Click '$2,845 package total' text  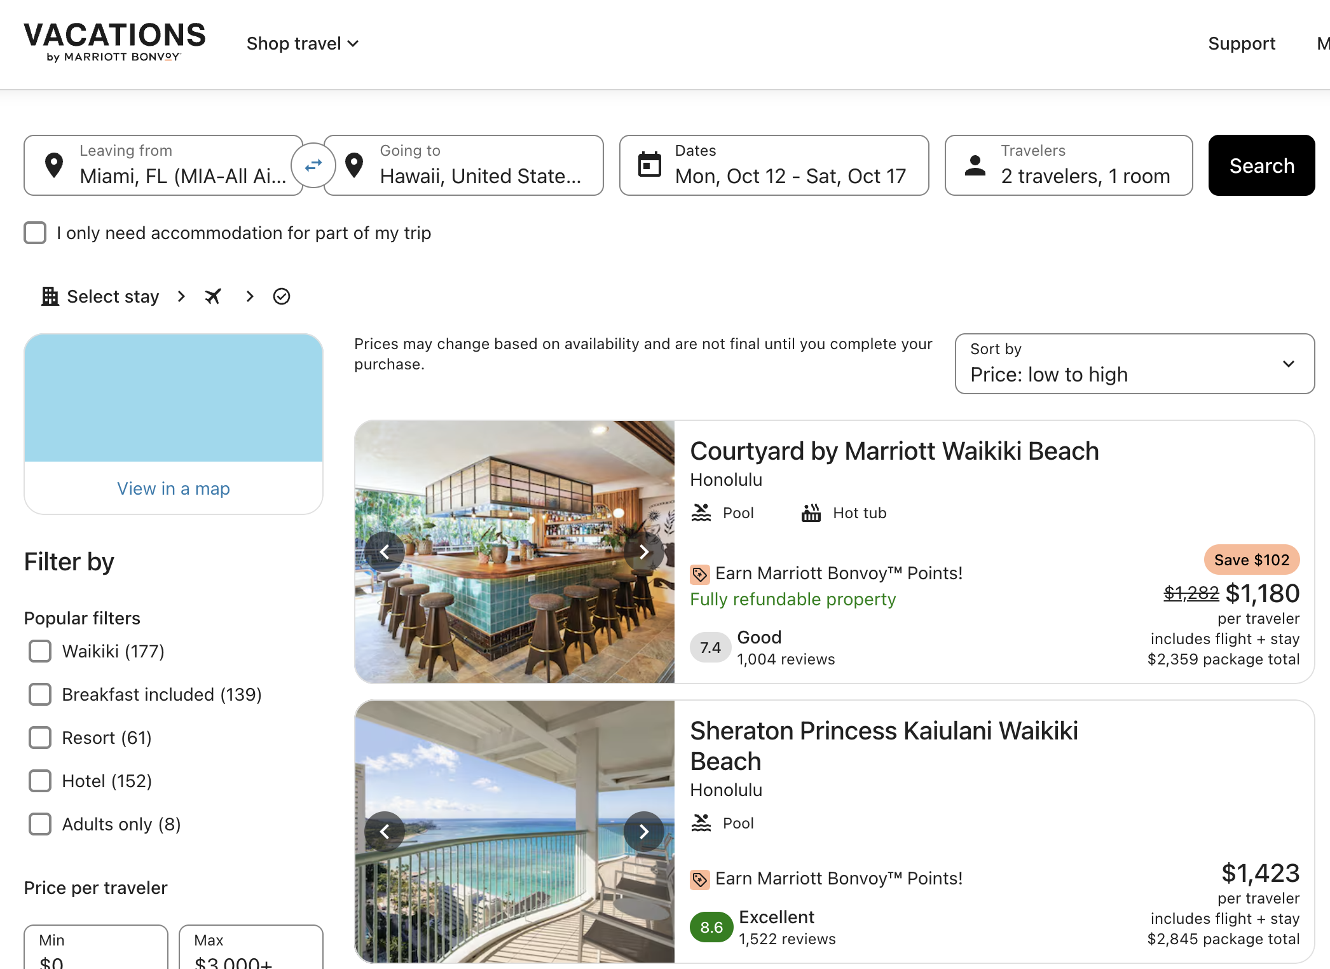tap(1223, 939)
